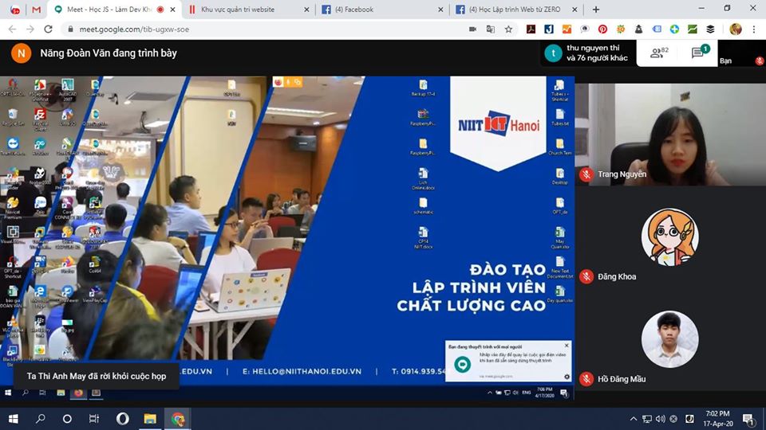Image resolution: width=766 pixels, height=430 pixels.
Task: Click the teal 't' participant avatar
Action: [x=553, y=53]
